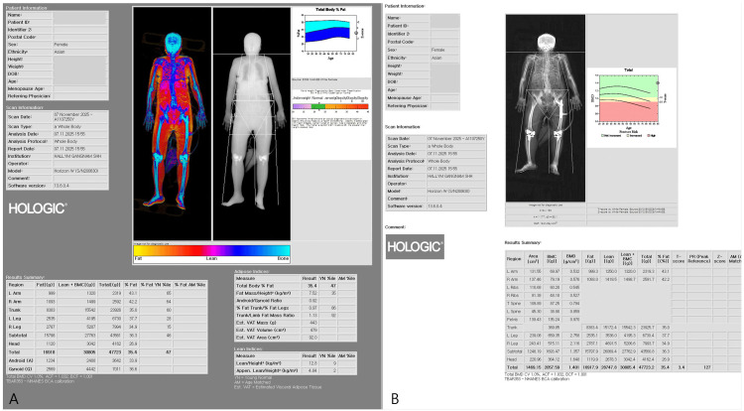
Task: Click the Trunk/Limb Fat Mass Ratio row
Action: click(296, 316)
